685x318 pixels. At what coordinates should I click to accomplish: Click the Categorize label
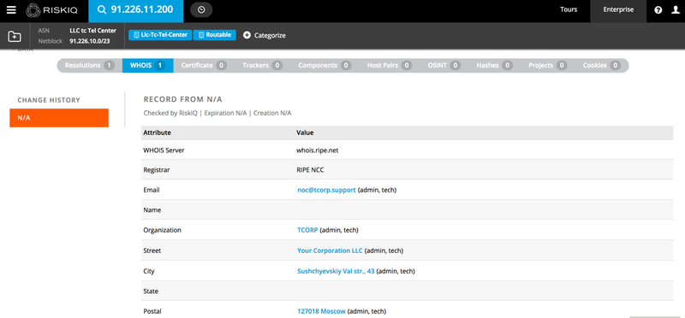click(x=270, y=35)
